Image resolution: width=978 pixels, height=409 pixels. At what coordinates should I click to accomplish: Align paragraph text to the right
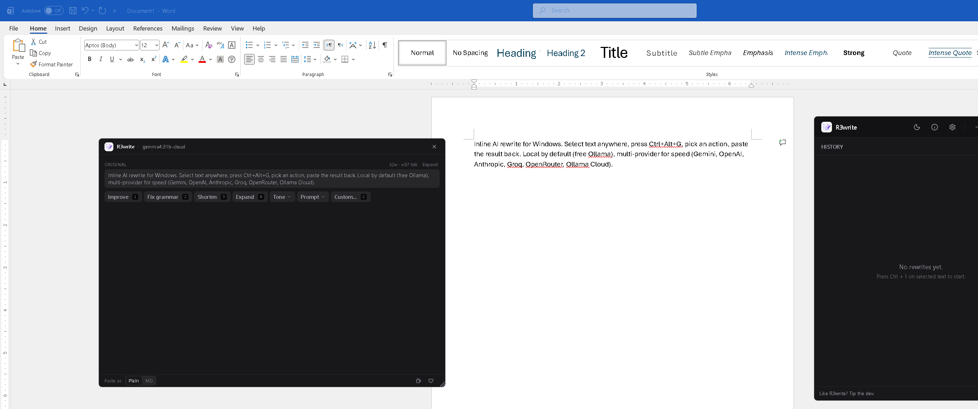[272, 59]
